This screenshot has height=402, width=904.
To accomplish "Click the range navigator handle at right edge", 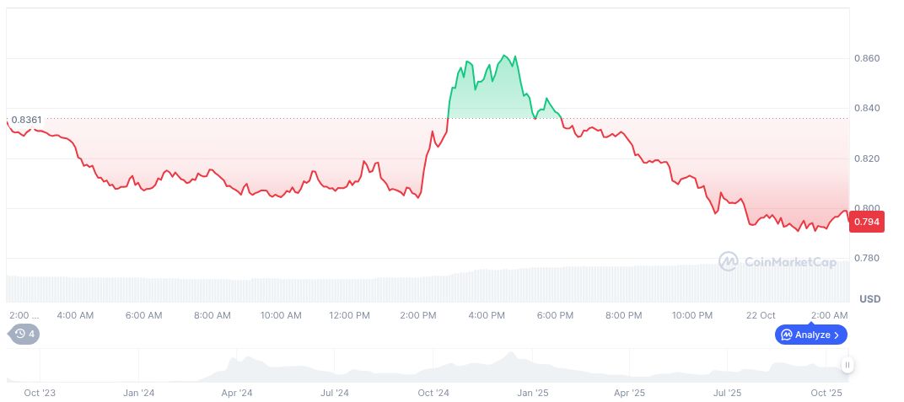I will 847,365.
